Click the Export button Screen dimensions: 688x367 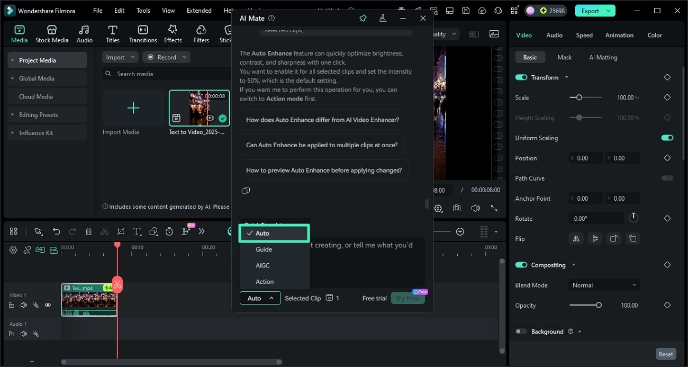590,11
